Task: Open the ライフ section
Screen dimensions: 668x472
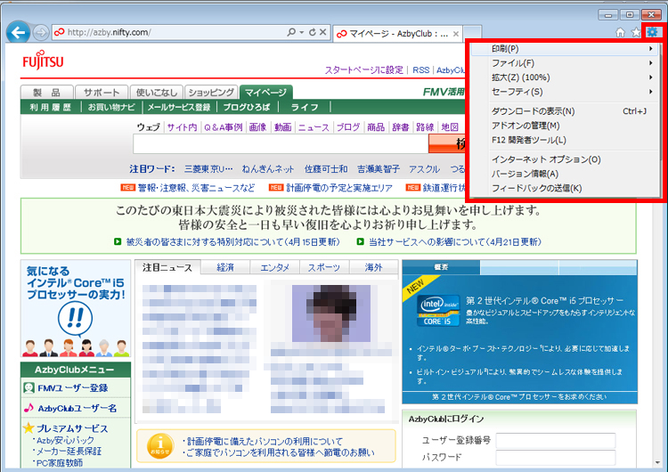Action: [305, 107]
